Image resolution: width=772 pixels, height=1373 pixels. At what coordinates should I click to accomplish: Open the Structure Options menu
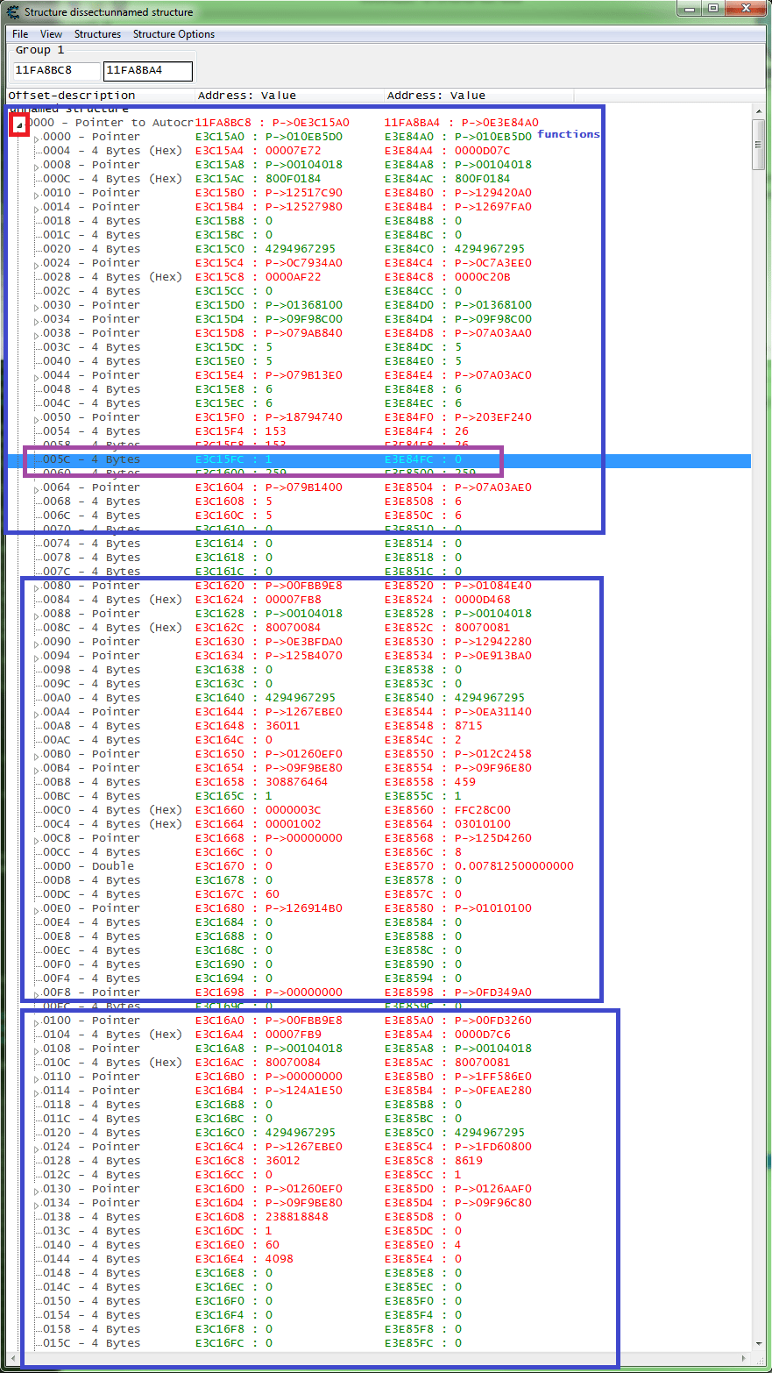[173, 33]
